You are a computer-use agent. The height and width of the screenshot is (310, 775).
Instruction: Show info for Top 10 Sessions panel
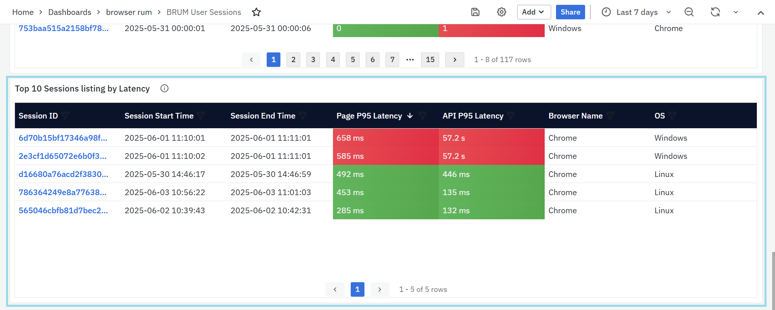[x=164, y=89]
